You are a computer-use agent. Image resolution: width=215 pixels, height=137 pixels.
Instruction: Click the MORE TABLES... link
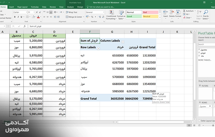[205, 60]
